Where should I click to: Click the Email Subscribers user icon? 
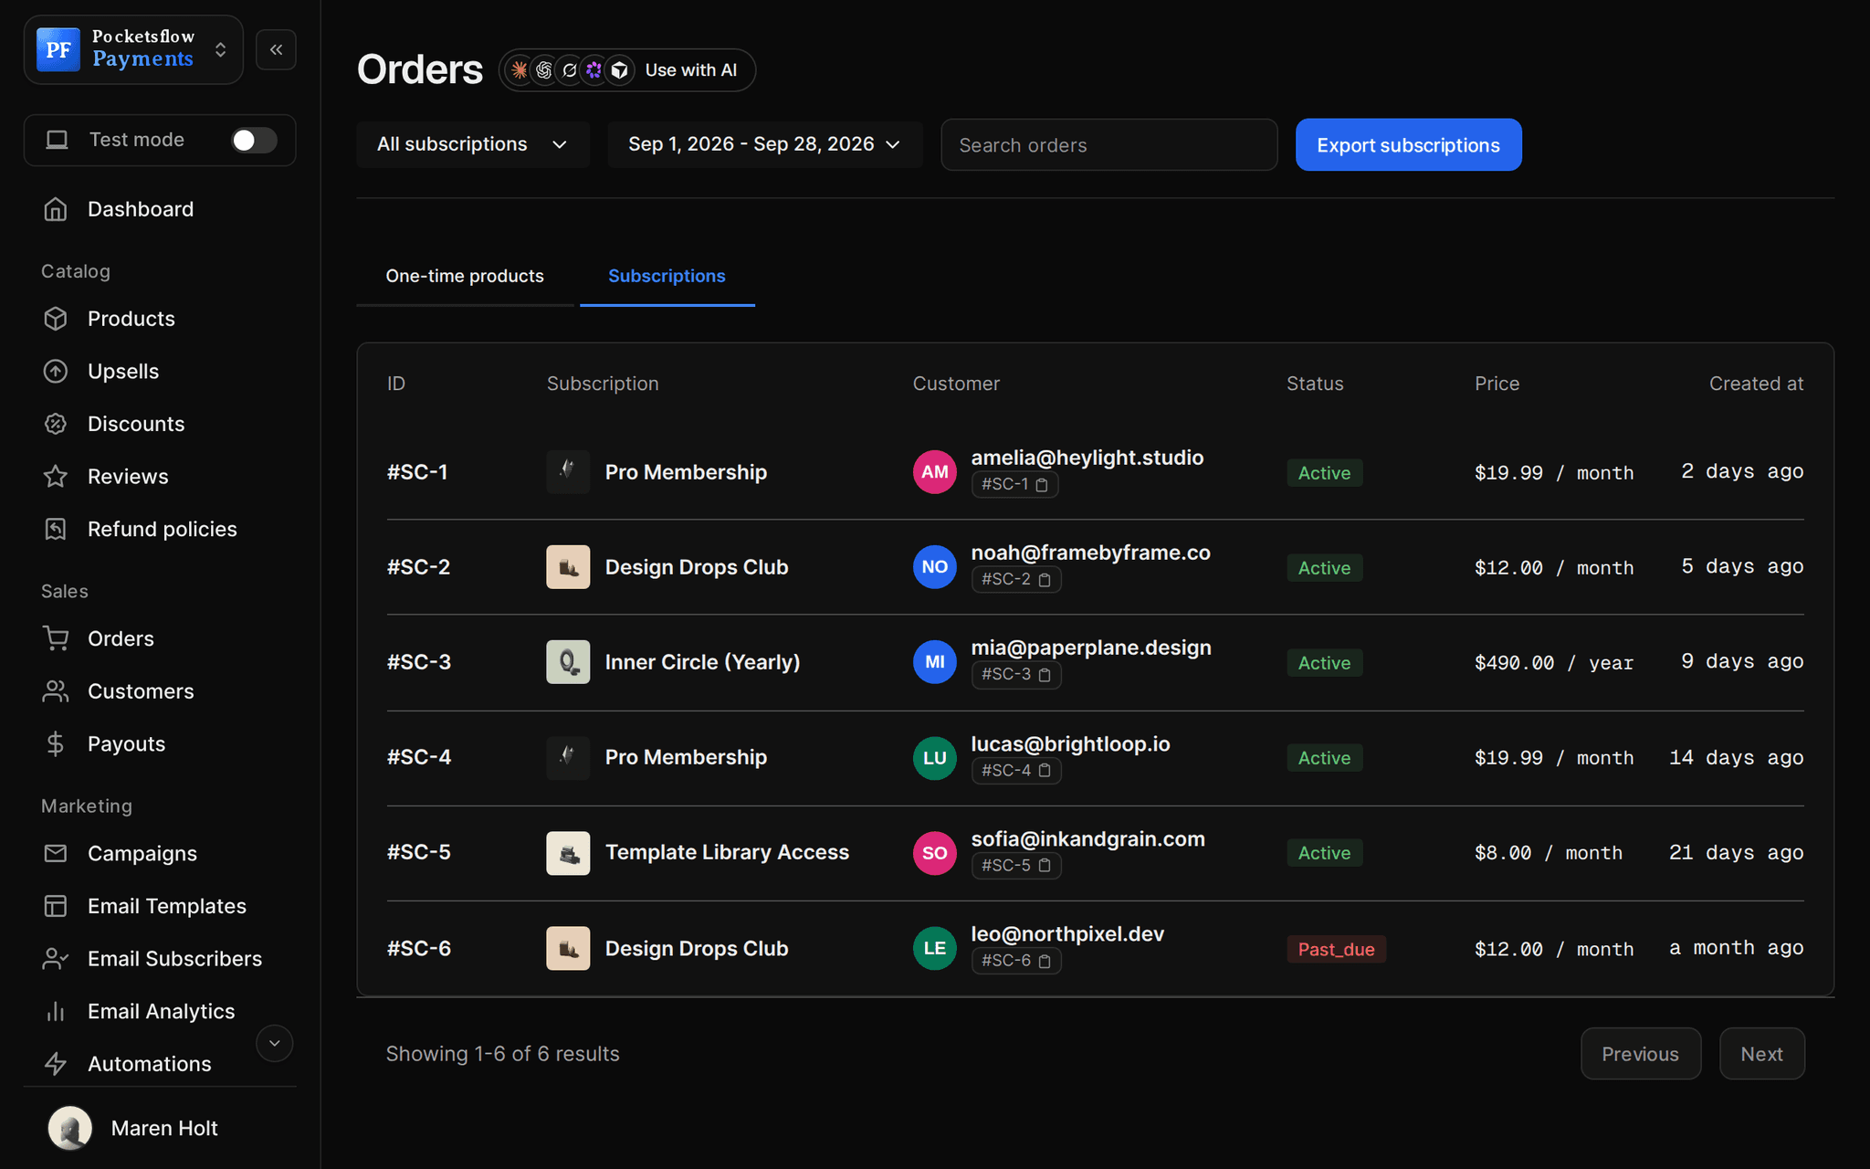pyautogui.click(x=56, y=959)
